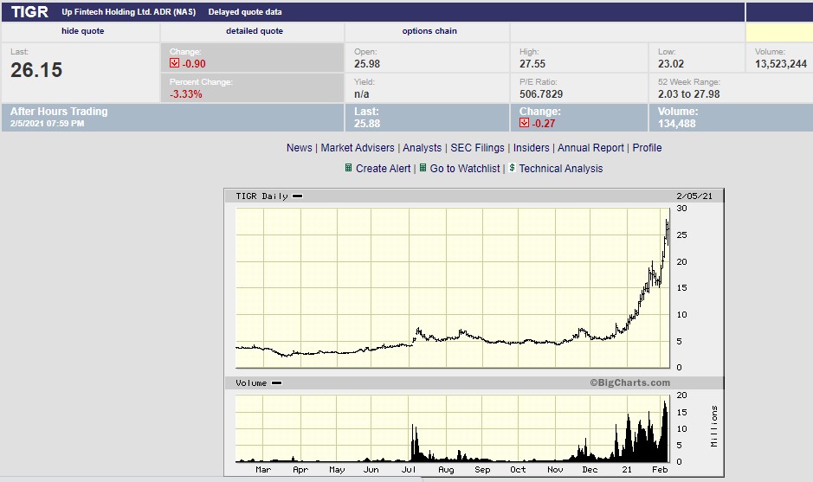Switch to the 'detailed quote' tab
The width and height of the screenshot is (813, 482).
click(255, 31)
